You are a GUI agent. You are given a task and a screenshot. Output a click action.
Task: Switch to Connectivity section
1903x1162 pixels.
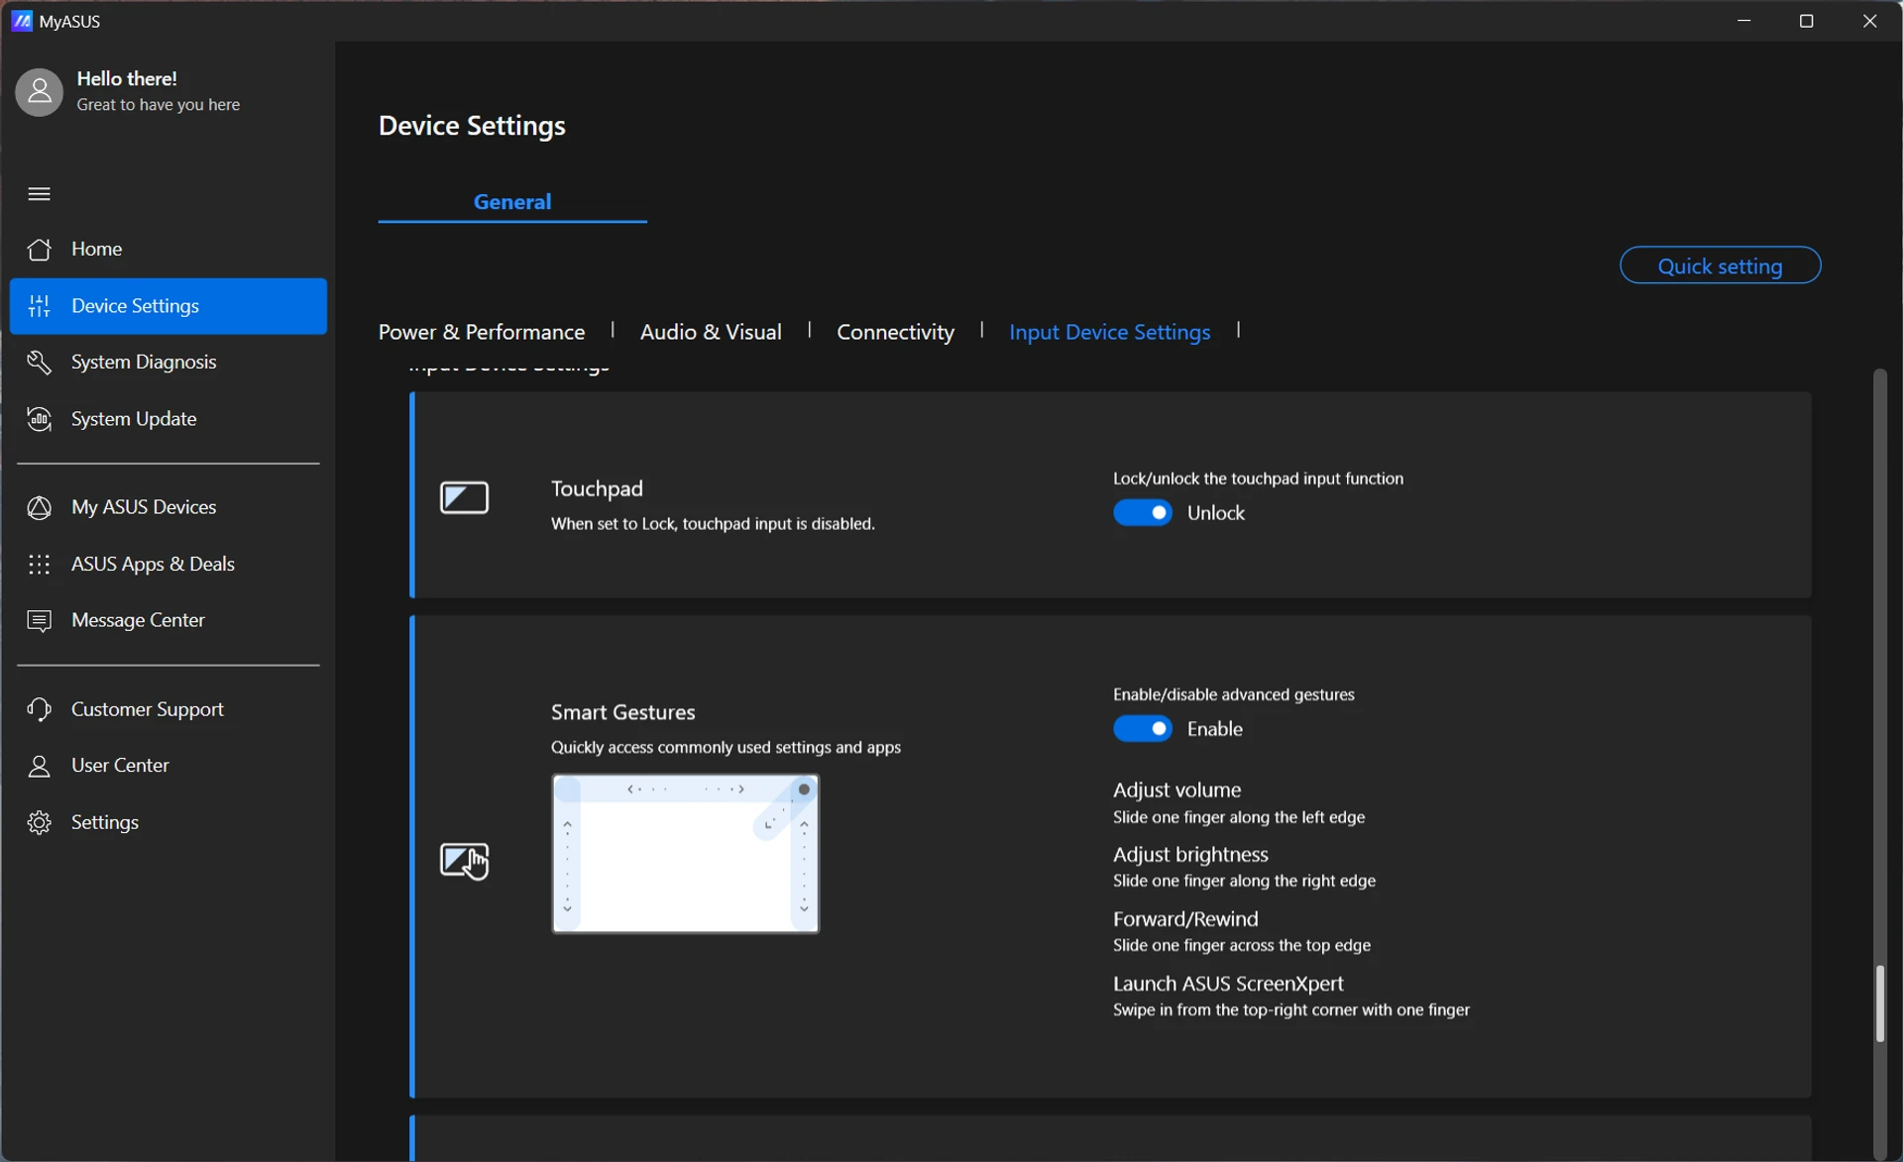click(x=895, y=332)
